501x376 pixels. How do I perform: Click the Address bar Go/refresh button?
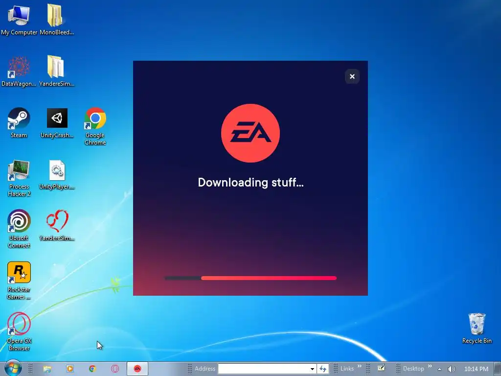pos(323,369)
